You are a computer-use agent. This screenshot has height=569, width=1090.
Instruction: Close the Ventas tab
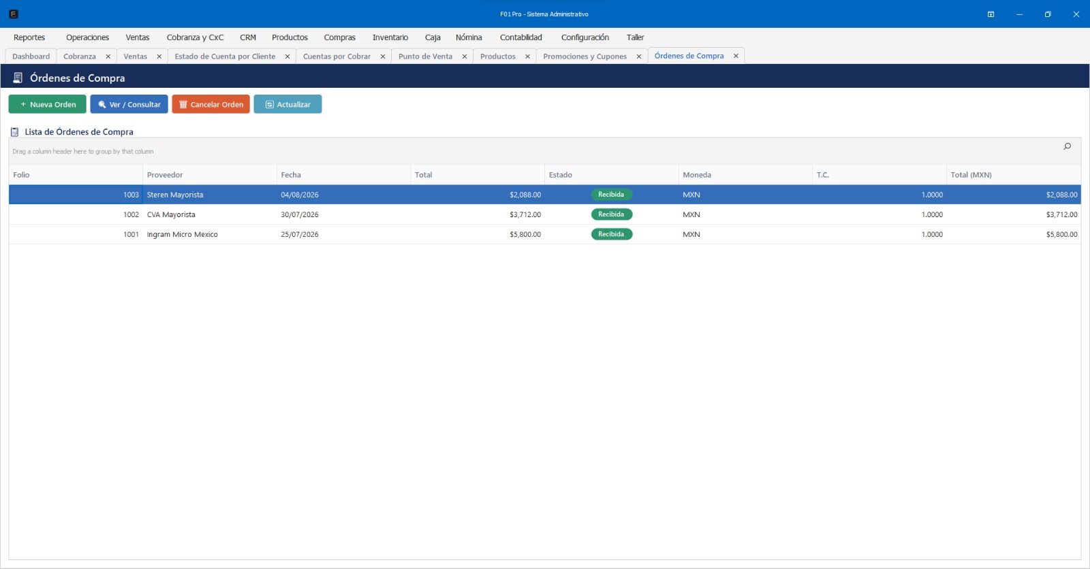tap(159, 56)
